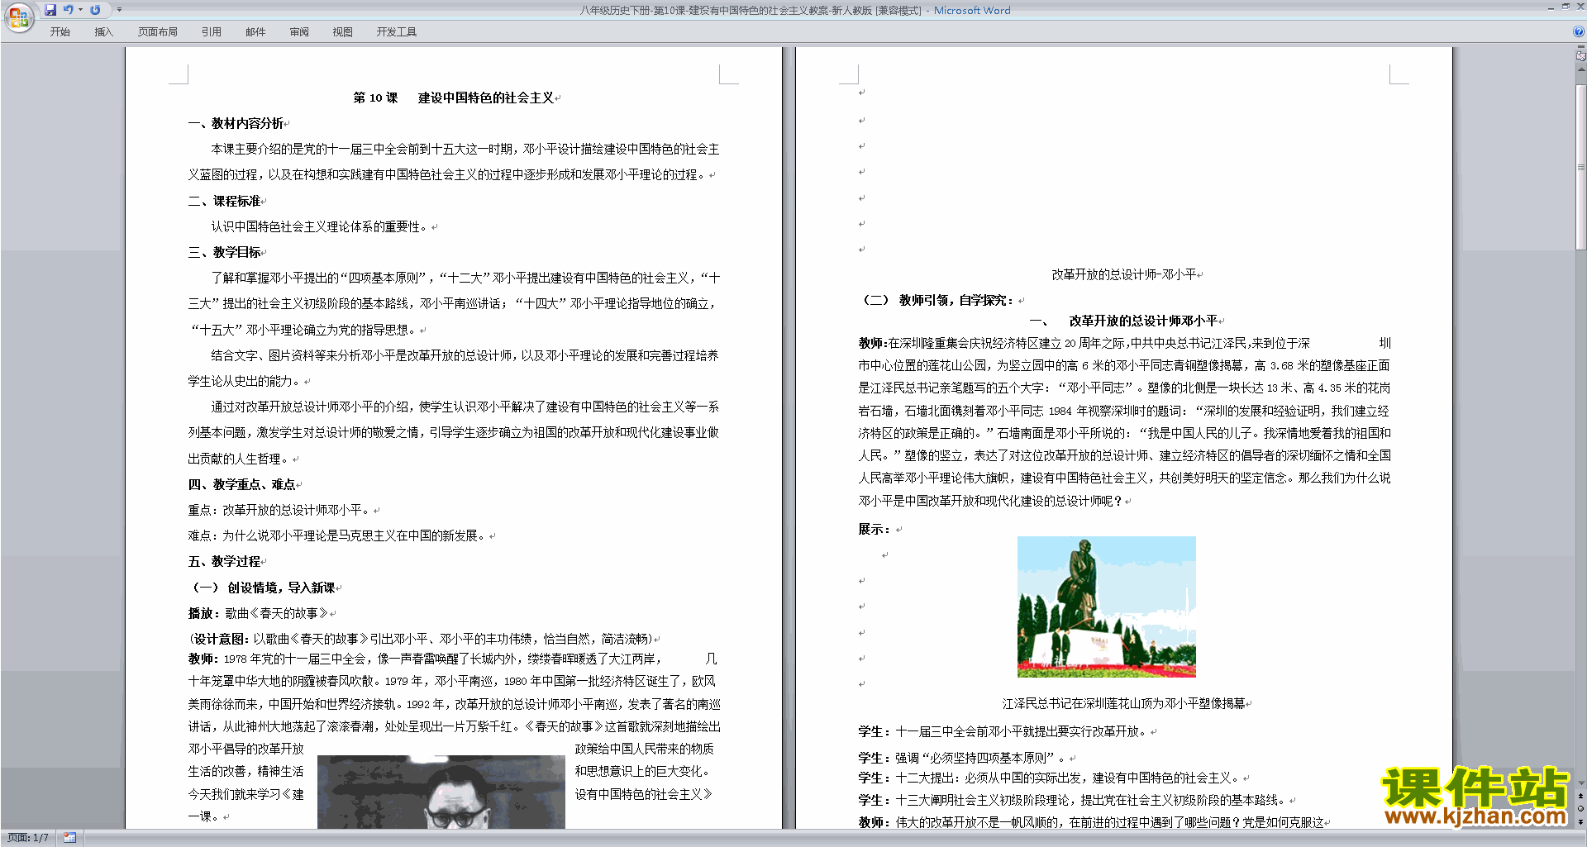Click caption 江泽民总书记在深圳莲花山顶为邓小平塑像揭幕
The image size is (1587, 847).
pyautogui.click(x=1123, y=703)
